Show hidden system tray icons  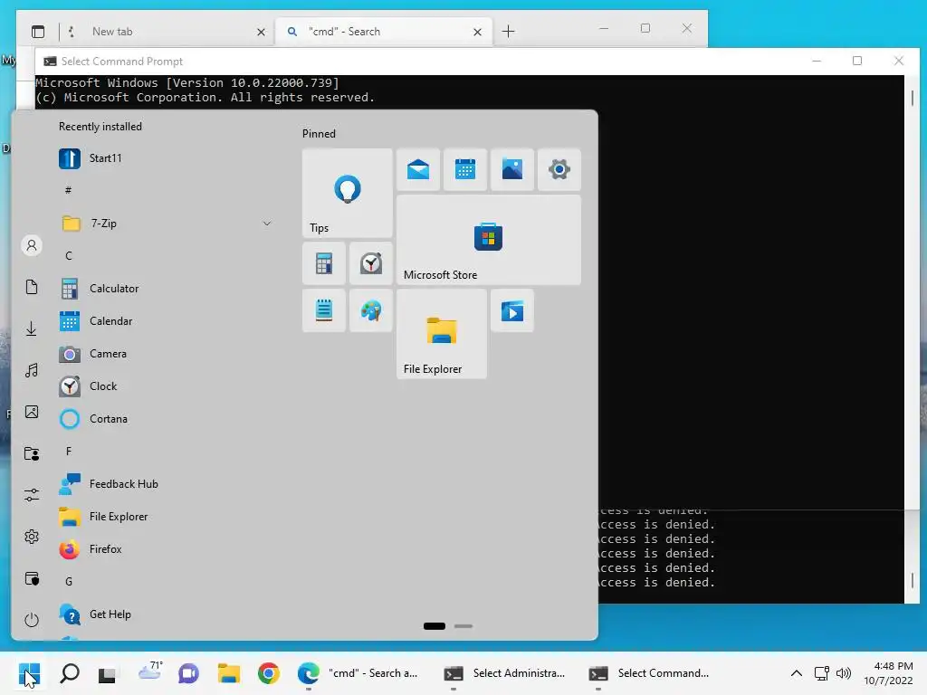(797, 673)
